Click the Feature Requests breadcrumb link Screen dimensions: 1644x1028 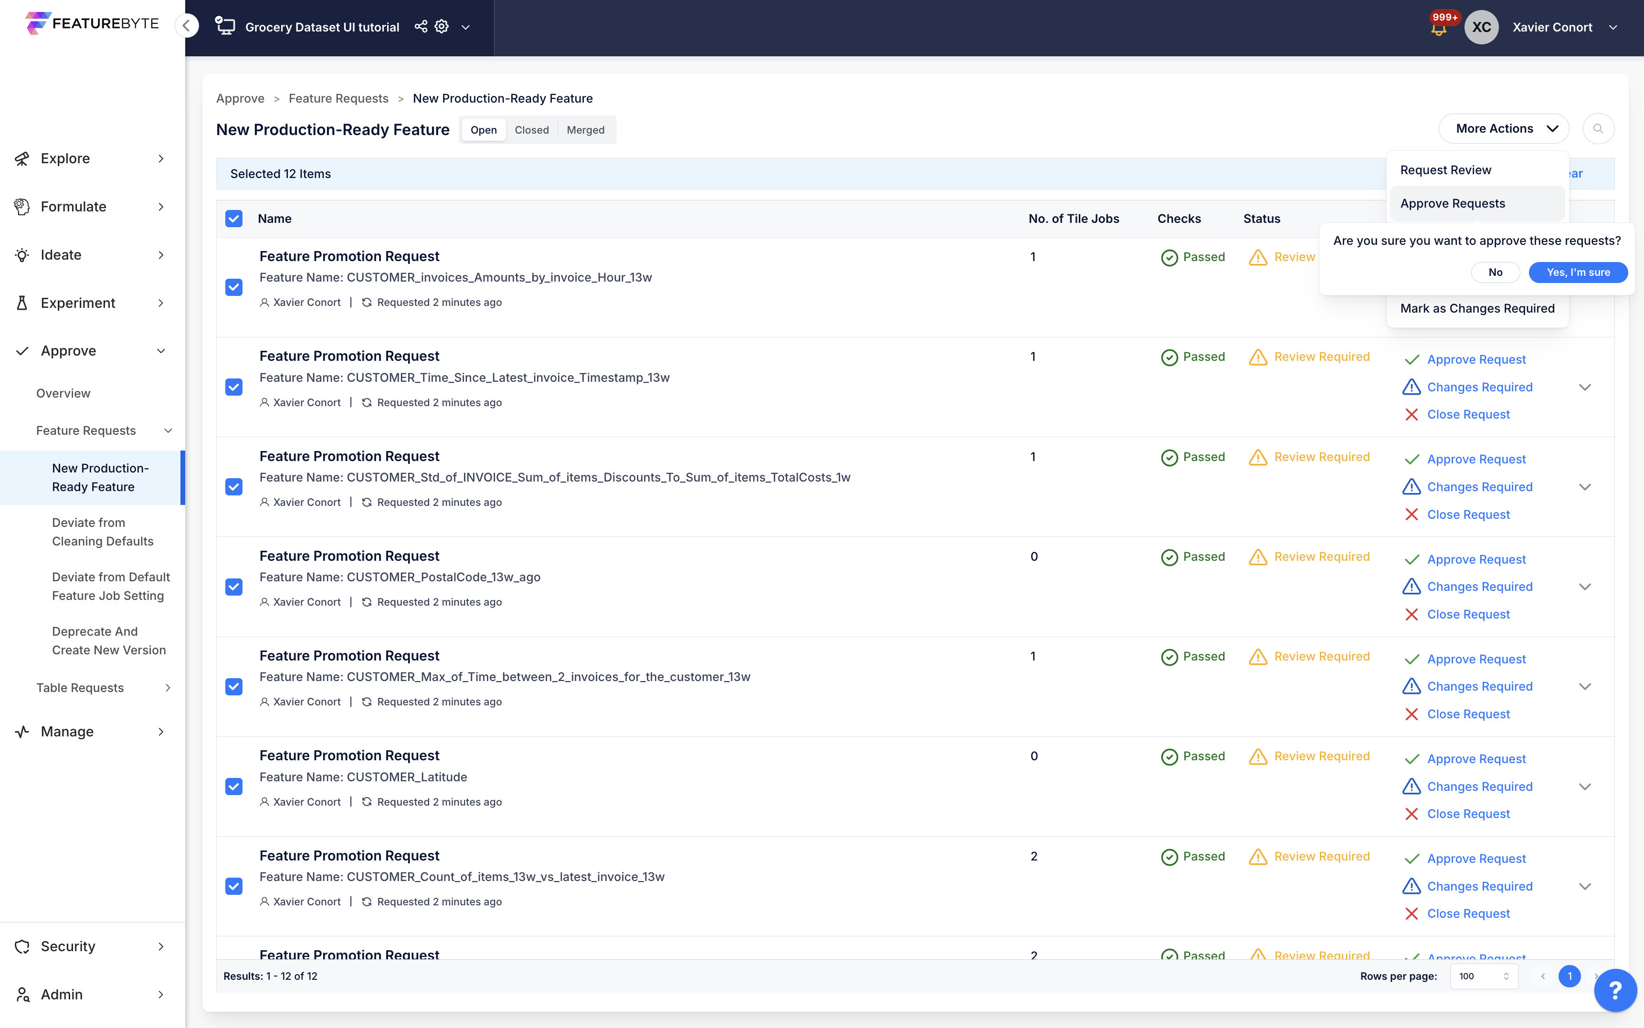pos(338,99)
